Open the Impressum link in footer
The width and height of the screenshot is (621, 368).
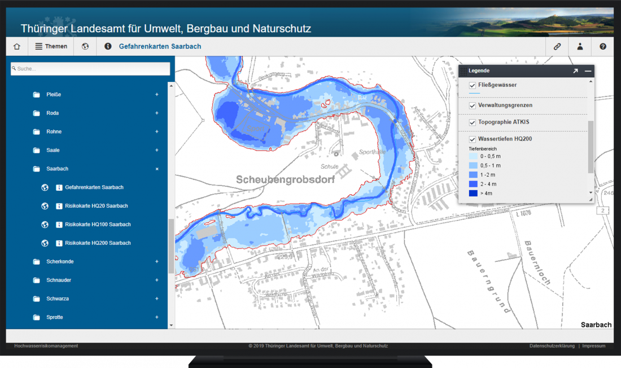click(x=593, y=346)
